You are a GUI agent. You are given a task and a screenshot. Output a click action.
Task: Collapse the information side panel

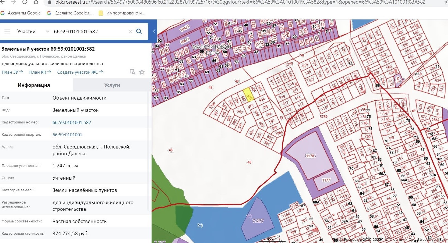(x=154, y=31)
